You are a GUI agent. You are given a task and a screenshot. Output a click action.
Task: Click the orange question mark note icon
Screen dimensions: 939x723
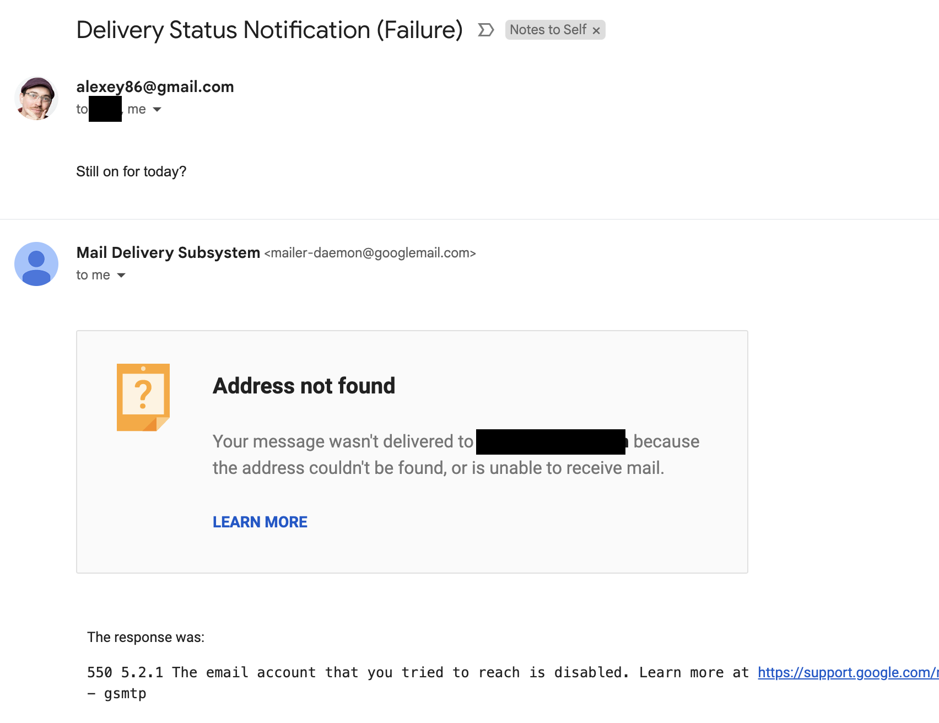coord(143,397)
